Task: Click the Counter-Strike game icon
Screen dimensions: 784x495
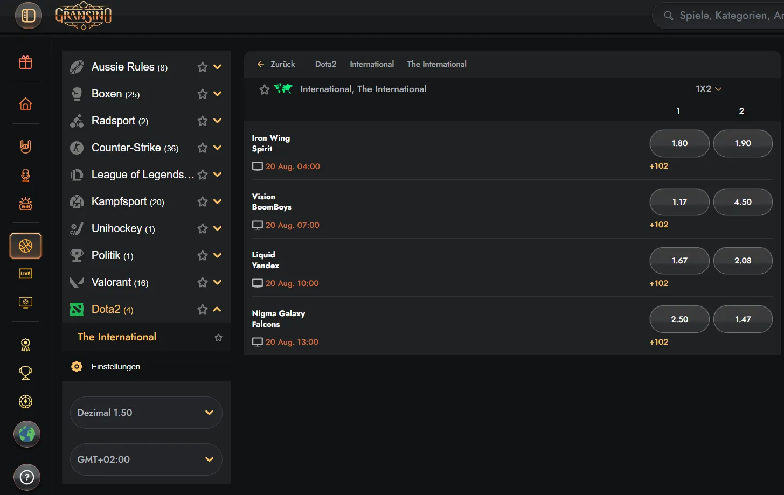Action: pos(77,148)
